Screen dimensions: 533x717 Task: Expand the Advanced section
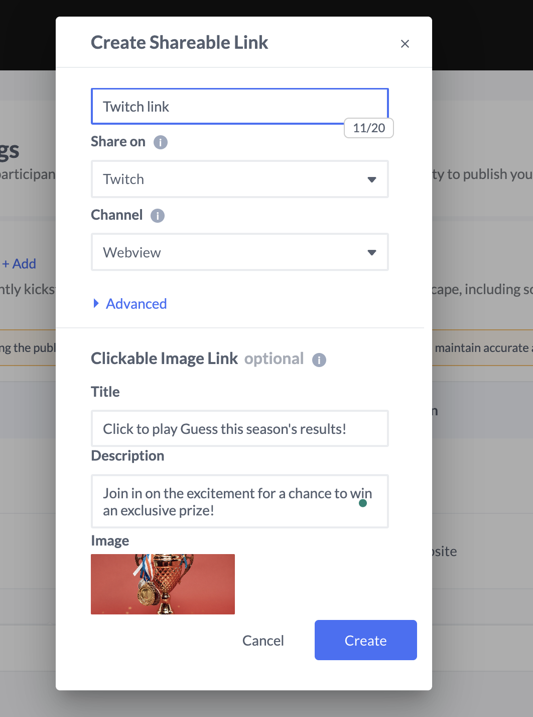coord(136,304)
